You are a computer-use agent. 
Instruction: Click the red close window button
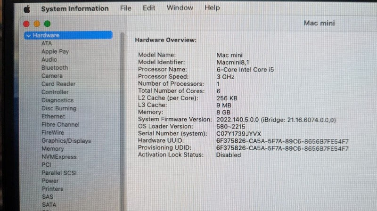26,24
